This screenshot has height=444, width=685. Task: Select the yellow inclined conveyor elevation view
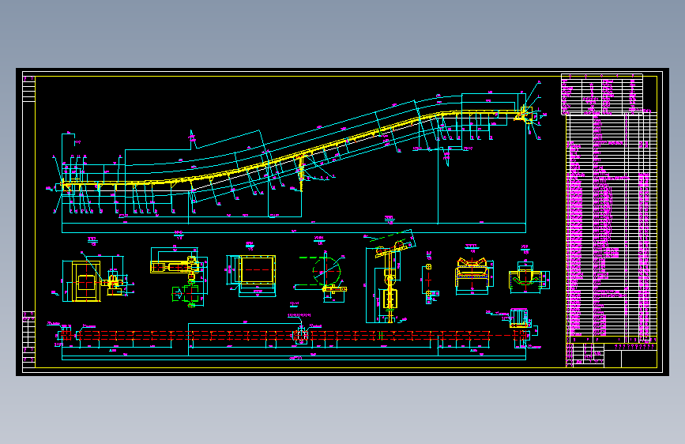pyautogui.click(x=297, y=155)
